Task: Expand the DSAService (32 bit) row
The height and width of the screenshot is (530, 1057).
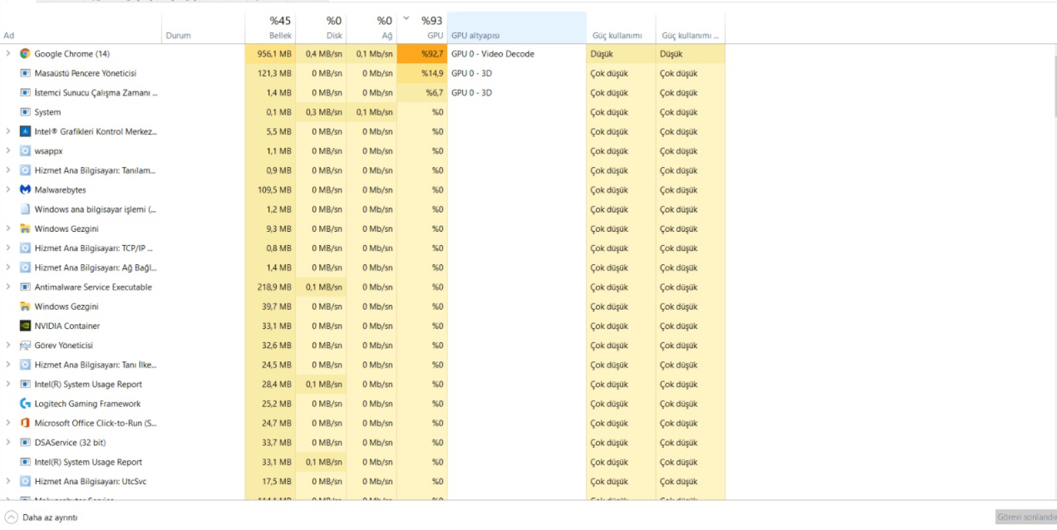Action: pos(8,442)
